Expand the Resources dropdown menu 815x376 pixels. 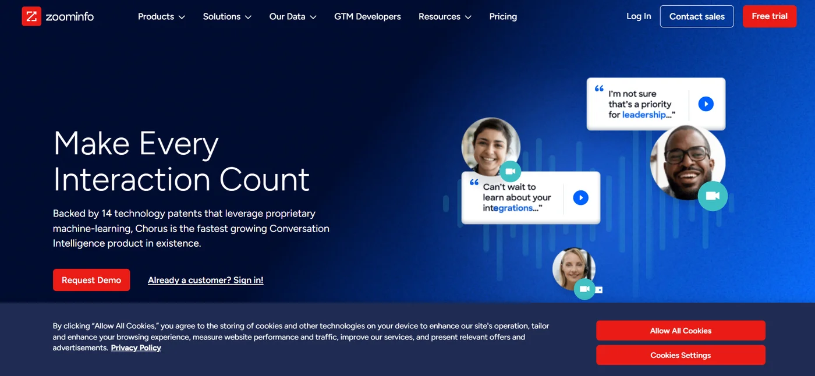445,16
